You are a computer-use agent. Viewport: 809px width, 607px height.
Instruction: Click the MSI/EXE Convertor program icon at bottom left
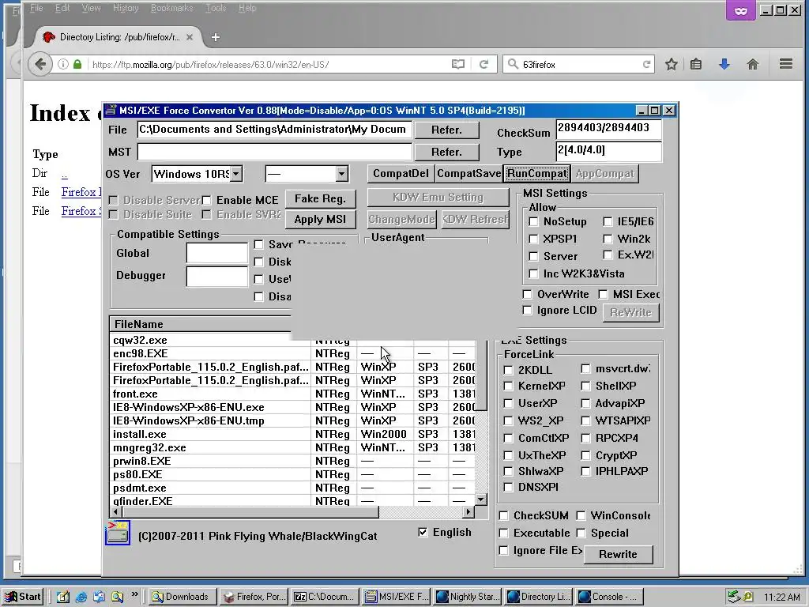[x=117, y=533]
